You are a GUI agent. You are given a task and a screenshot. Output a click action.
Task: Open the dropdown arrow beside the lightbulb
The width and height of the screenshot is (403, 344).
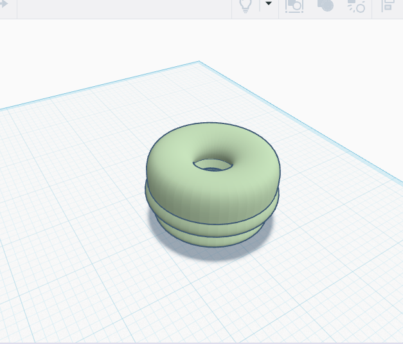click(x=269, y=5)
